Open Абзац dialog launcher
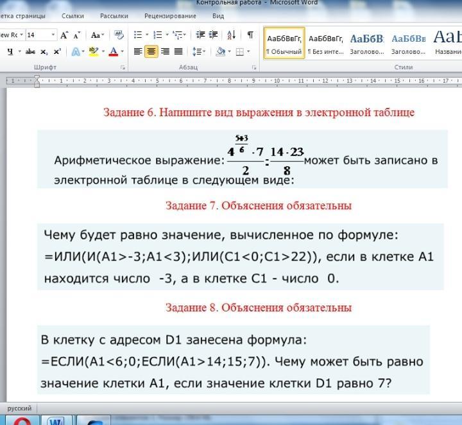 (x=254, y=68)
